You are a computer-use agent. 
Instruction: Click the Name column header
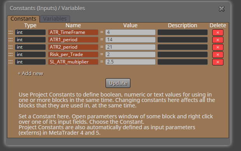pos(73,25)
